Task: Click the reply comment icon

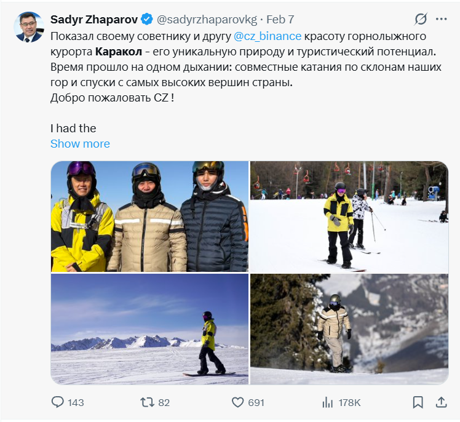Action: tap(58, 402)
